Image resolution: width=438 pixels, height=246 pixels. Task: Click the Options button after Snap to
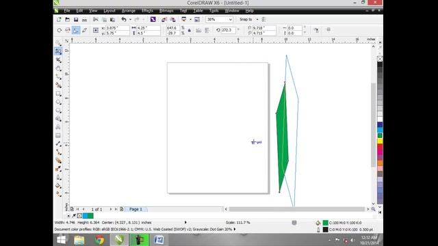[264, 20]
